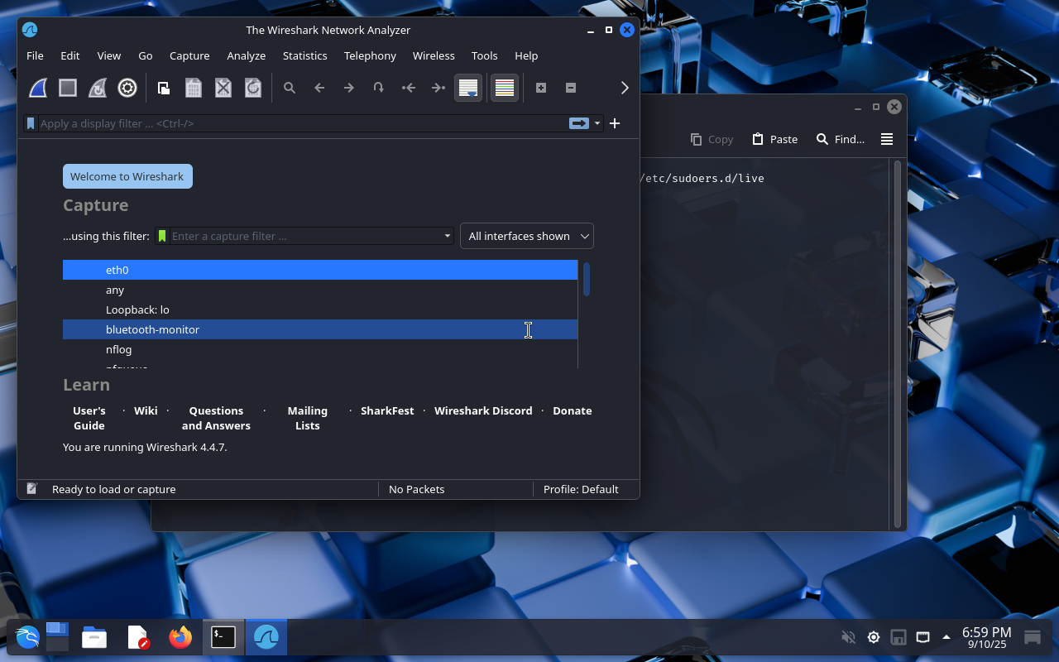This screenshot has width=1059, height=662.
Task: Go forward in packet history arrow
Action: pyautogui.click(x=349, y=88)
